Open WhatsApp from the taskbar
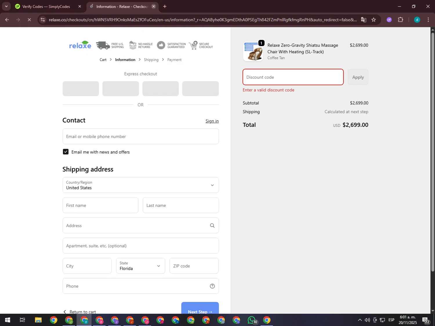 [x=252, y=320]
